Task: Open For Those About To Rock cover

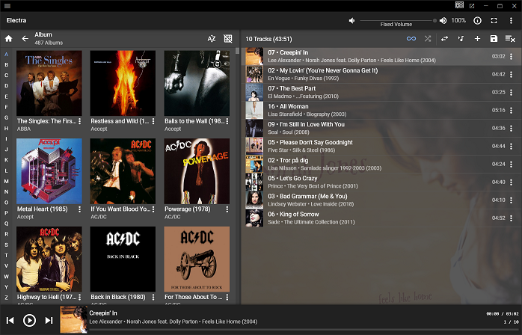Action: tap(197, 259)
